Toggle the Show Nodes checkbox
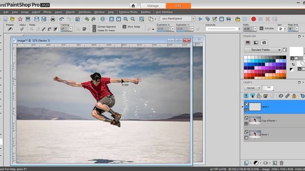Image resolution: width=305 pixels, height=171 pixels. [x=124, y=27]
